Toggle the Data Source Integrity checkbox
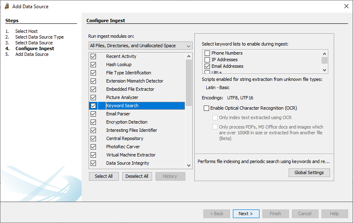353x223 pixels. pyautogui.click(x=93, y=163)
